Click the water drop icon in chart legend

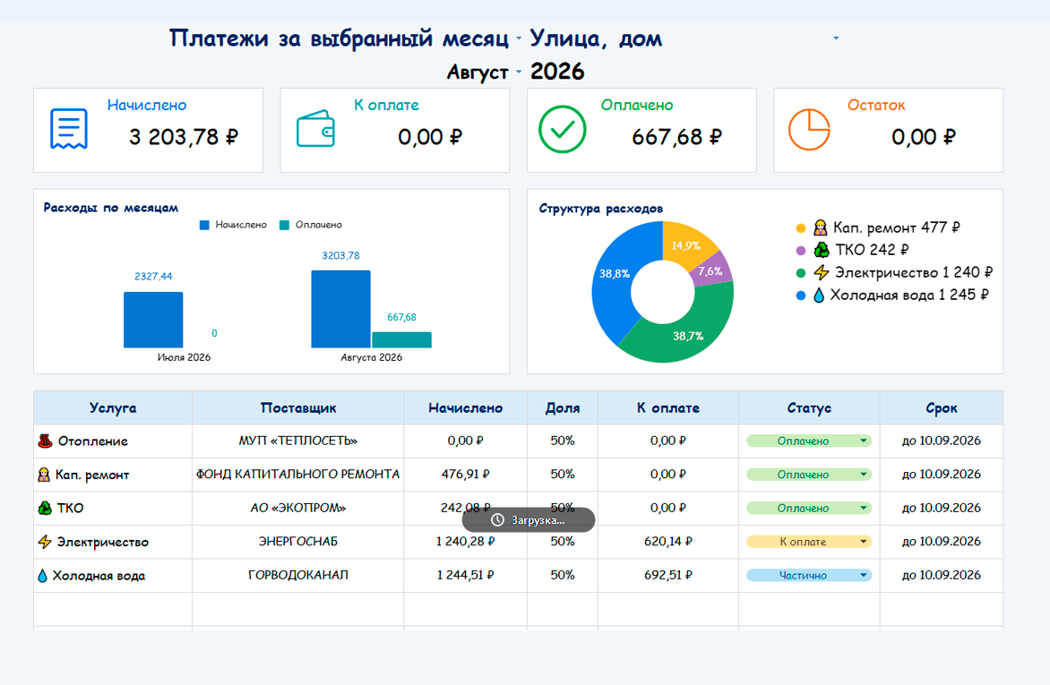(x=819, y=295)
